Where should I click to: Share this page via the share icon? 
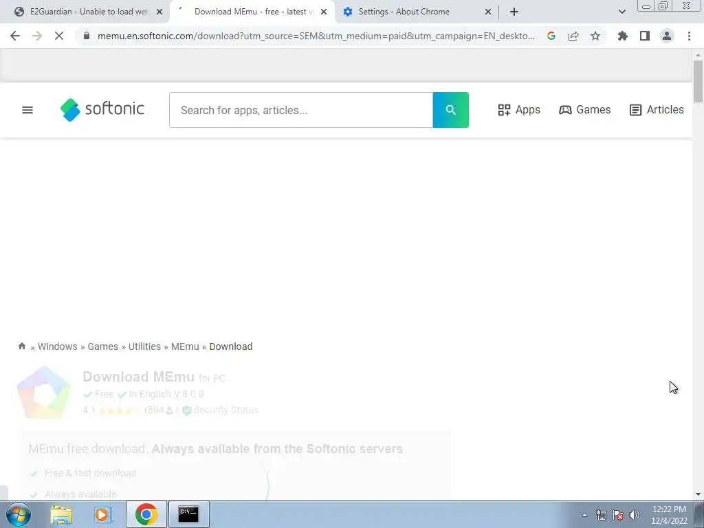(x=573, y=36)
